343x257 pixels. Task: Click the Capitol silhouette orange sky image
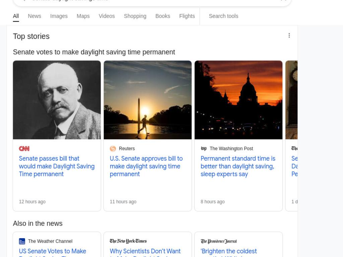tap(238, 100)
